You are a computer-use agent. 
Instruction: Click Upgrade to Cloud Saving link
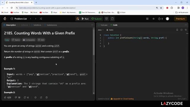122,99
